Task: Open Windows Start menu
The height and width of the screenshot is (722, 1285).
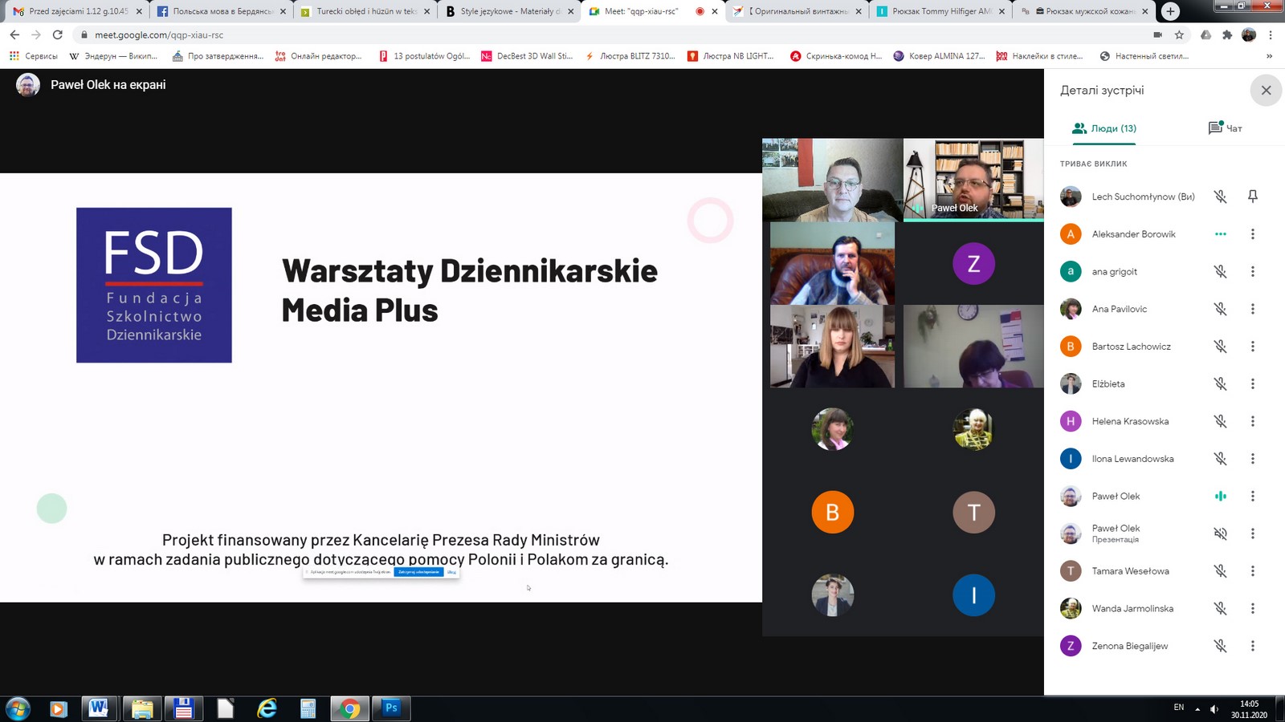Action: tap(18, 708)
